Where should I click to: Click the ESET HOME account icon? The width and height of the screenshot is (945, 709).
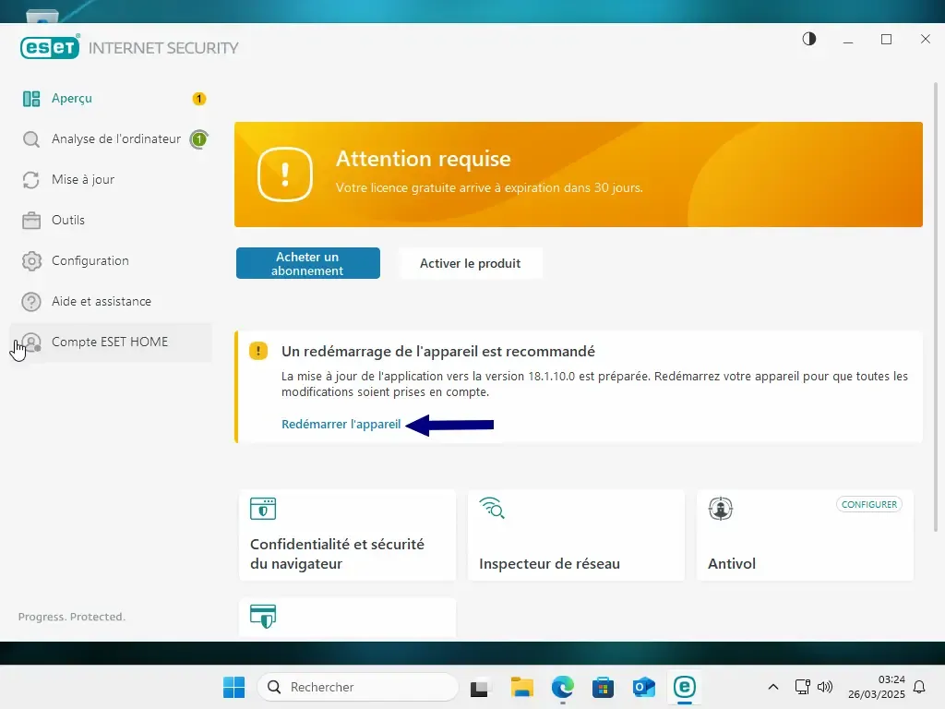click(x=31, y=342)
